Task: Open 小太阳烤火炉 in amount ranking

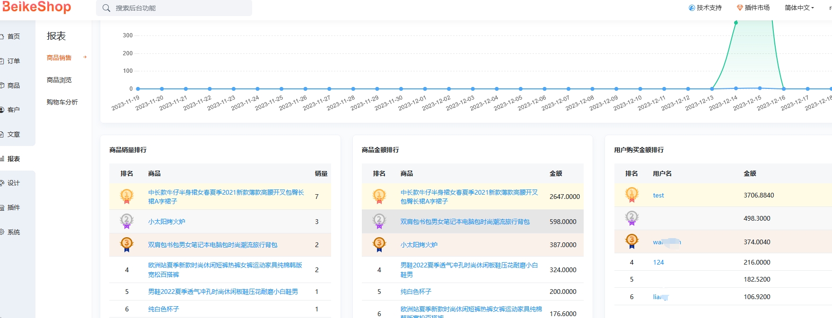Action: point(419,245)
